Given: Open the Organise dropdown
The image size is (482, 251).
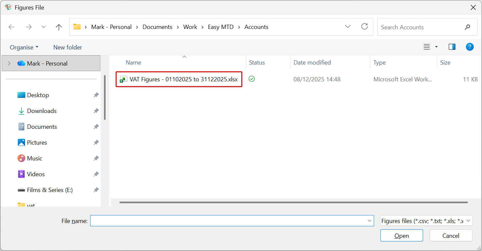Looking at the screenshot, I should [x=24, y=47].
